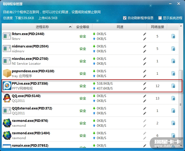Enable 显示系统进程 checkbox
The height and width of the screenshot is (151, 185).
coord(160,18)
